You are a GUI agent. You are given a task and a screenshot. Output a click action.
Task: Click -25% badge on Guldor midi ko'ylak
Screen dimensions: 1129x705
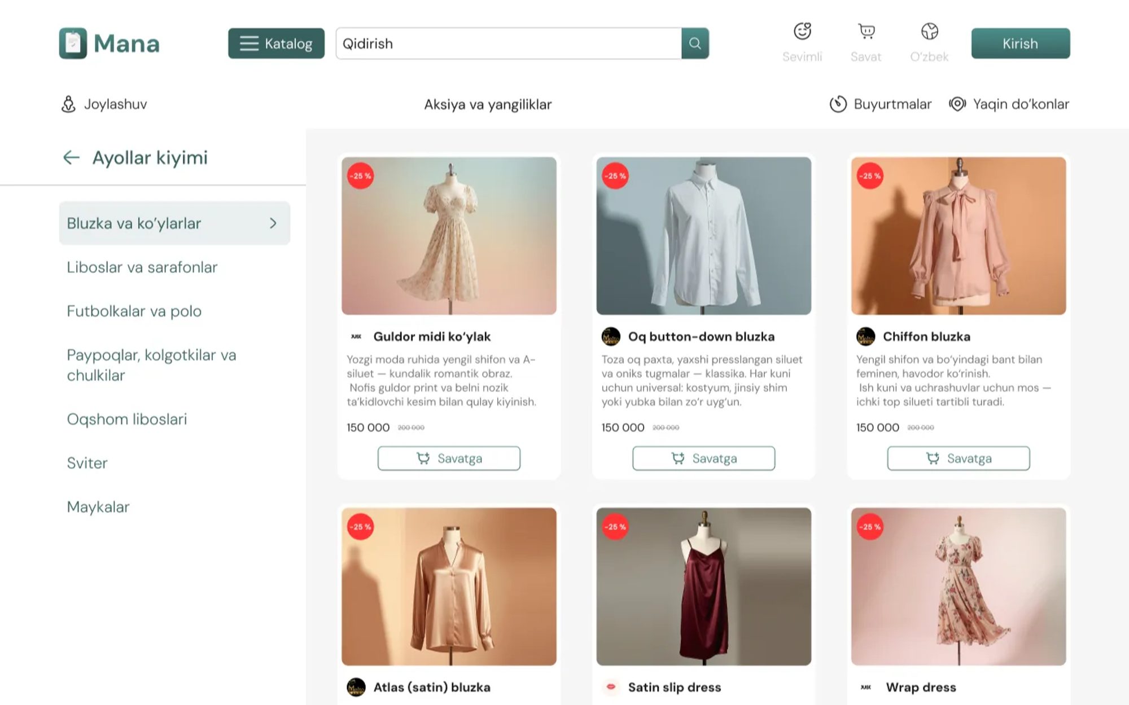click(x=360, y=176)
